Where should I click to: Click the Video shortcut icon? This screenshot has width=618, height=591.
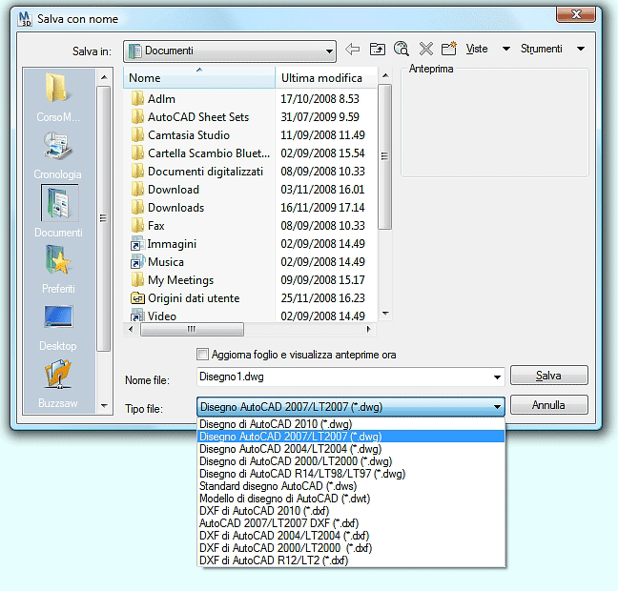[137, 316]
